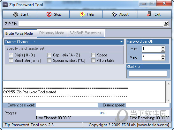Click the Help question mark icon
The image size is (174, 130).
82,14
